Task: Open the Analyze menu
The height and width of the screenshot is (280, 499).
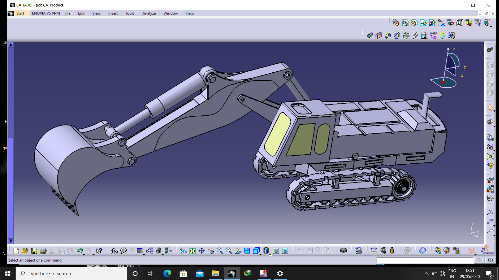Action: click(x=149, y=13)
